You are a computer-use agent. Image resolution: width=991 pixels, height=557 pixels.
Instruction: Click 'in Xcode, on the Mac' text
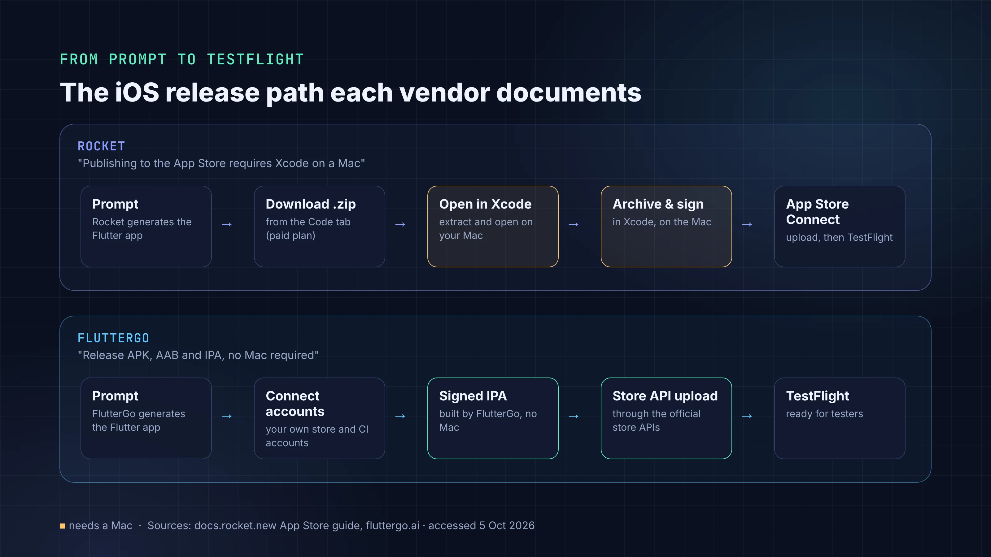(x=662, y=222)
